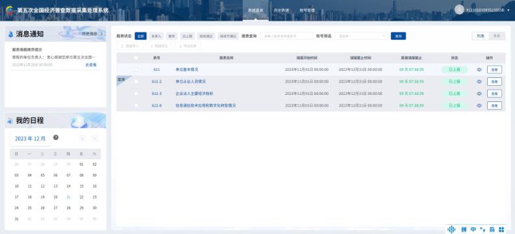The width and height of the screenshot is (515, 234).
Task: Click the eye icon in row 611-2
Action: 479,81
